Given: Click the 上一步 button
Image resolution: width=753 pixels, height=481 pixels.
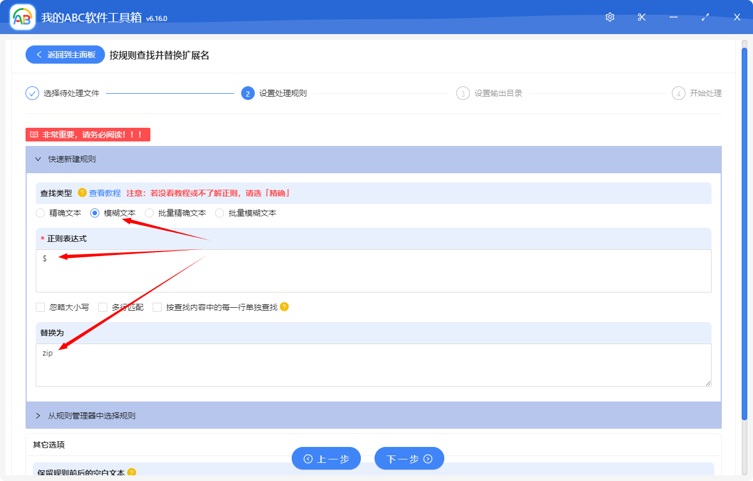Looking at the screenshot, I should pos(326,458).
